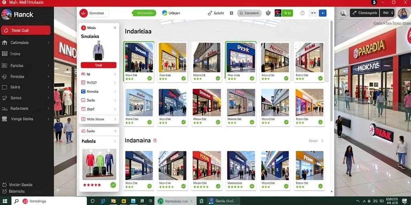411x205 pixels.
Task: Click the Sarceens search field
Action: (249, 13)
